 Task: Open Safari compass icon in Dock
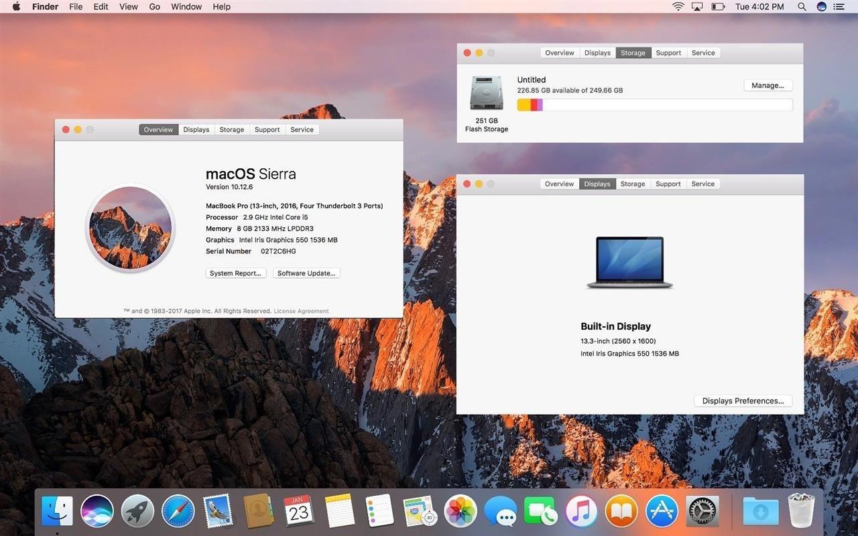click(x=178, y=511)
